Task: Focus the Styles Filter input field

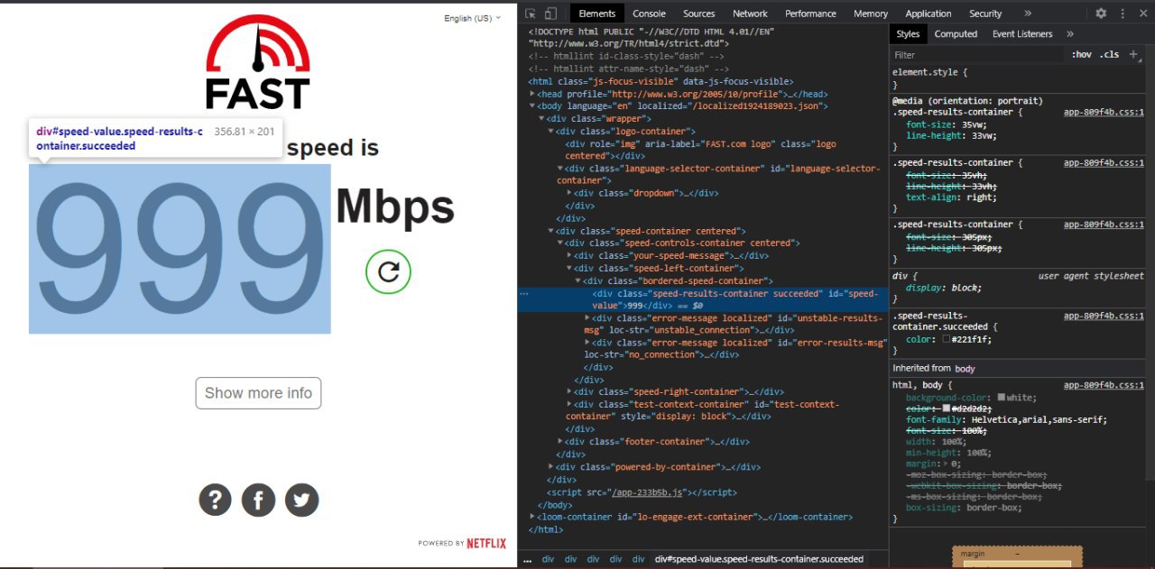Action: tap(979, 54)
